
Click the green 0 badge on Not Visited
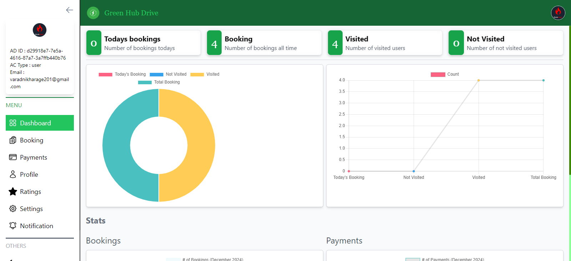point(456,43)
